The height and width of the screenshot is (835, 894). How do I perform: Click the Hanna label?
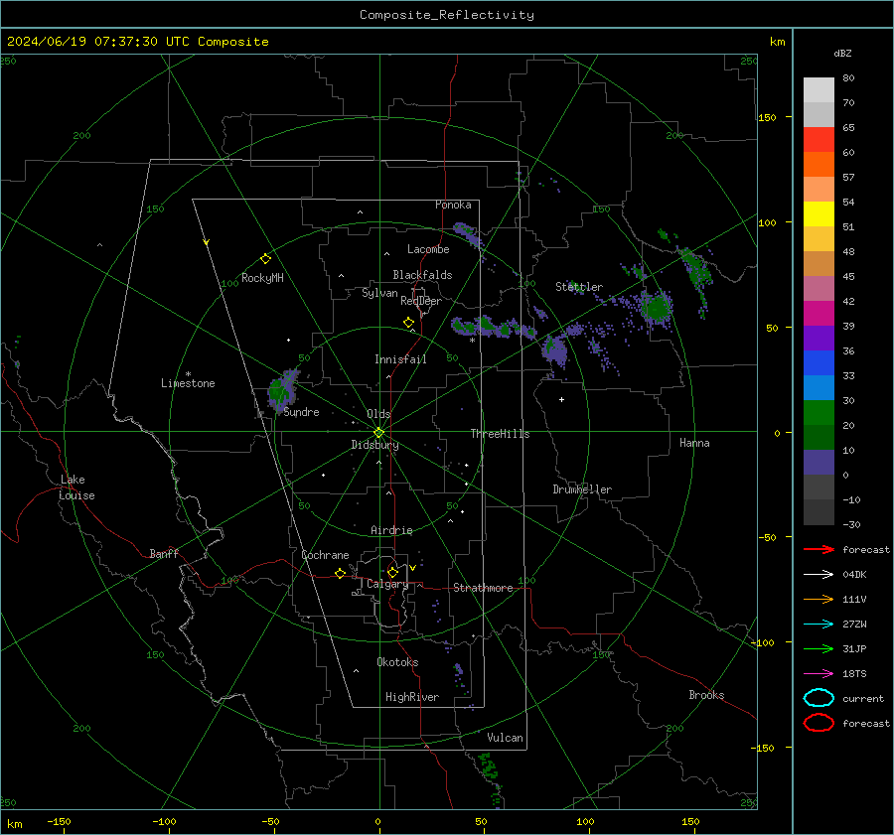[694, 443]
